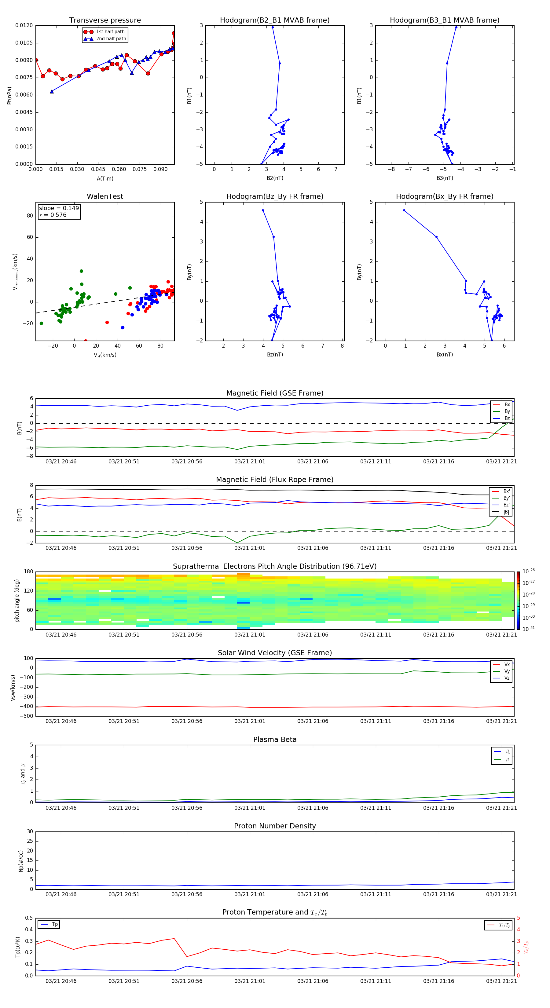Click '03/21 21:21' tick under Proton Number Density

click(501, 894)
